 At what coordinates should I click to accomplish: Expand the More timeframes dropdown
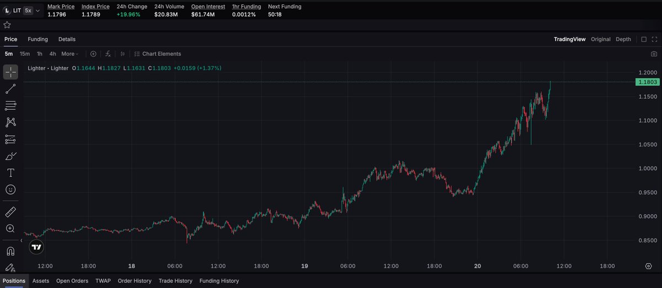point(70,54)
